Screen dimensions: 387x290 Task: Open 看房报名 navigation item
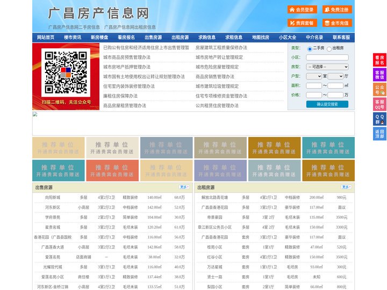point(126,38)
